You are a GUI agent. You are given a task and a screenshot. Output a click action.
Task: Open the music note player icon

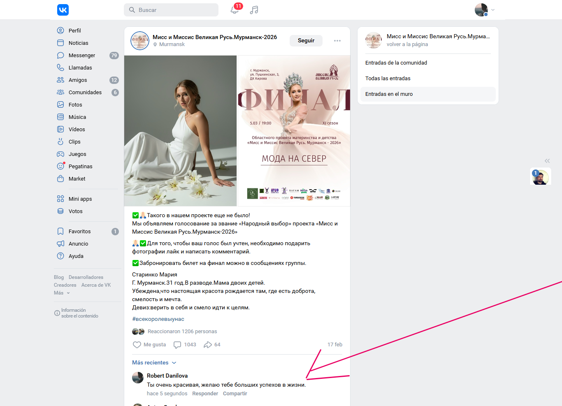point(254,10)
